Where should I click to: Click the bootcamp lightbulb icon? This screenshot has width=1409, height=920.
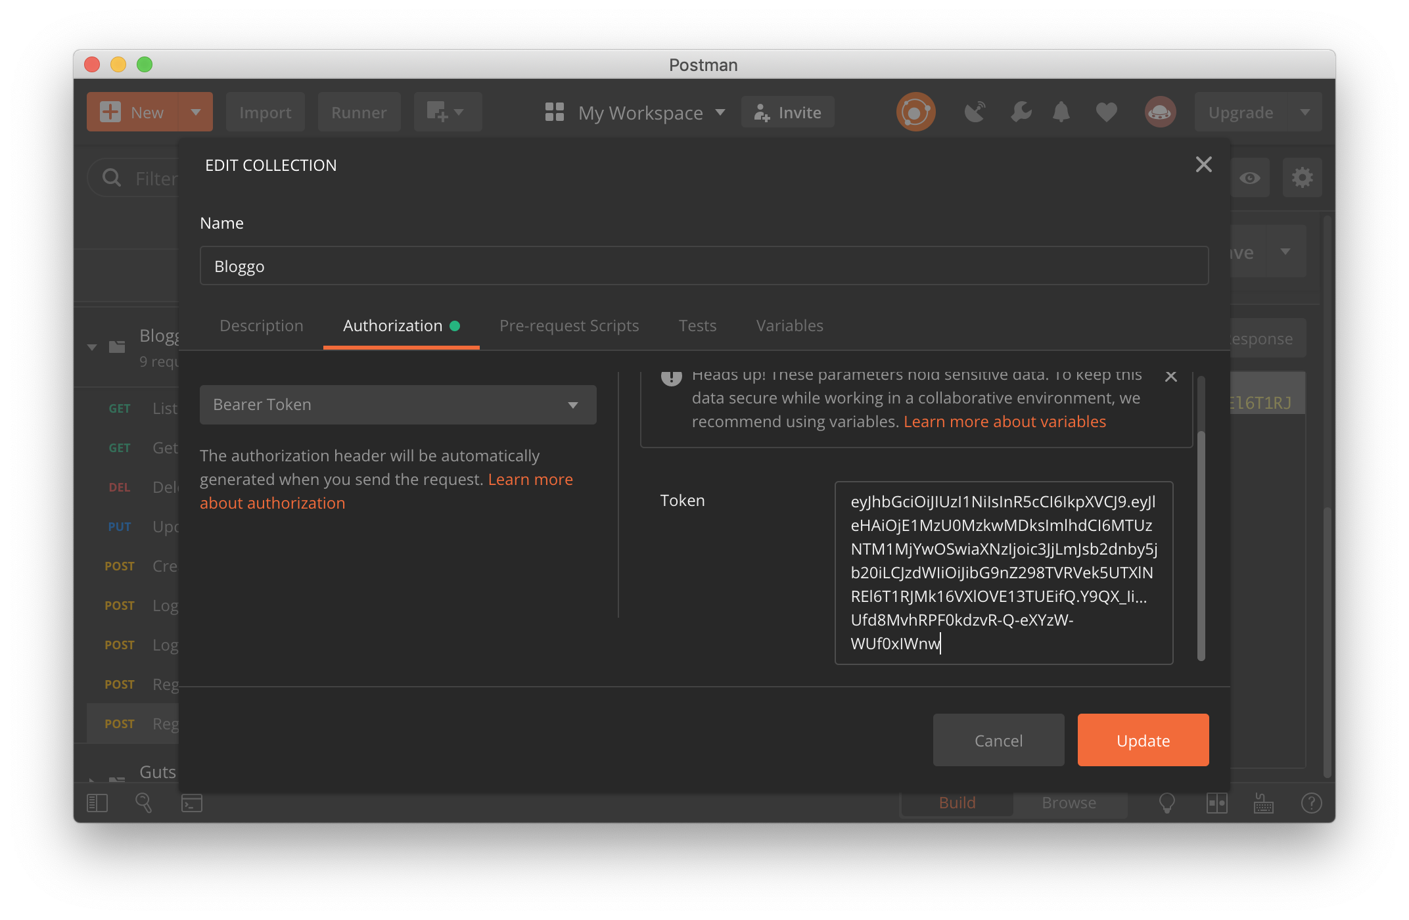click(1166, 803)
